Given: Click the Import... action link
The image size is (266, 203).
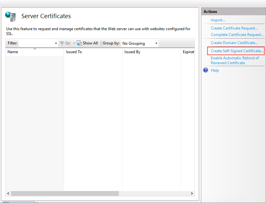Looking at the screenshot, I should 218,20.
